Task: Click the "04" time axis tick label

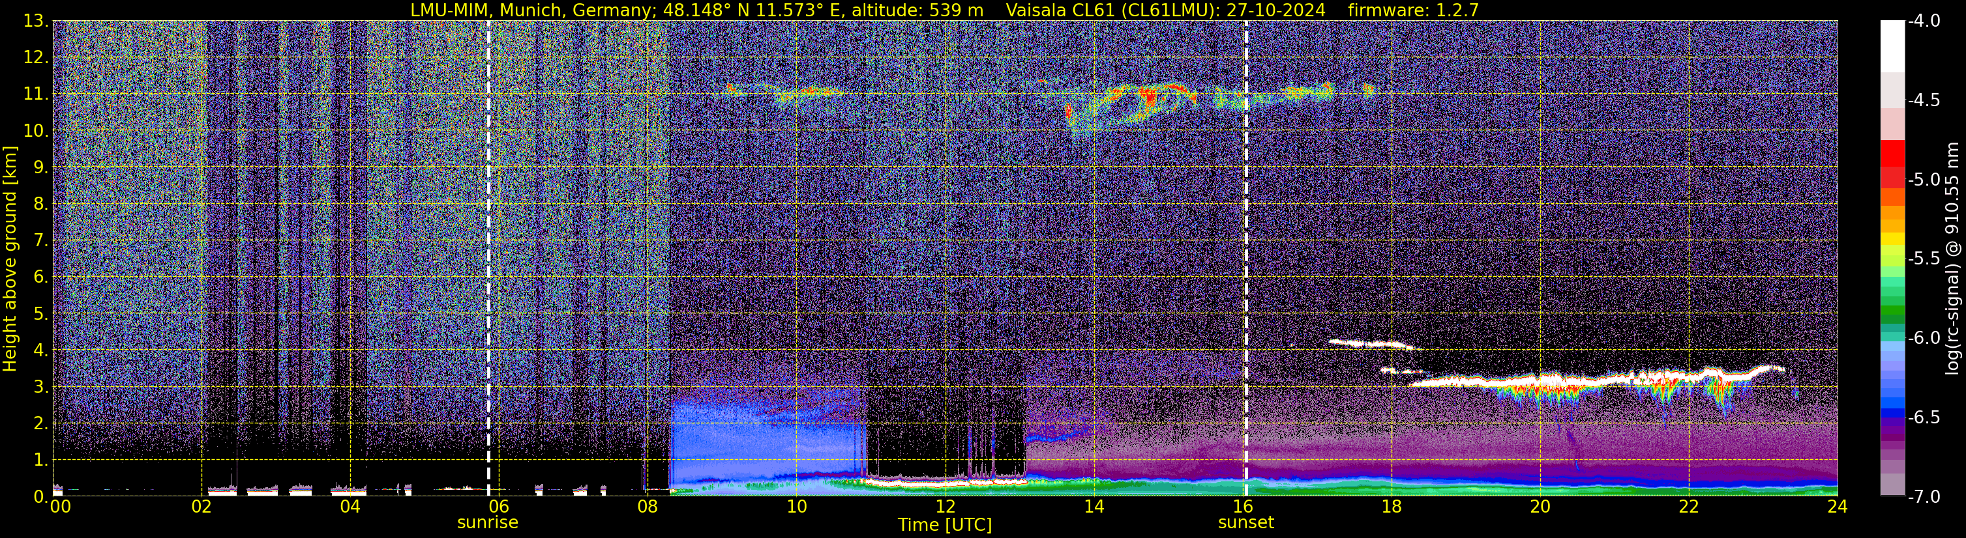Action: pyautogui.click(x=350, y=507)
